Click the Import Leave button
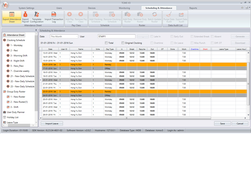The height and width of the screenshot is (172, 251). 52,124
